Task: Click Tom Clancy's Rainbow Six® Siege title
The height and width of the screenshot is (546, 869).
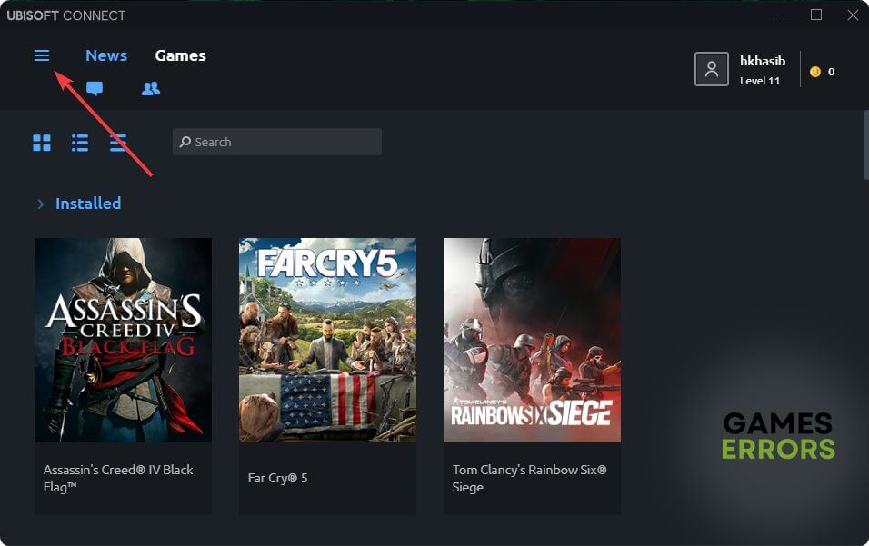Action: coord(529,479)
